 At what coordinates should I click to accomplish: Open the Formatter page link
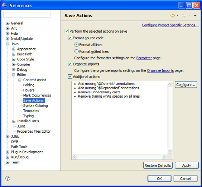point(144,58)
